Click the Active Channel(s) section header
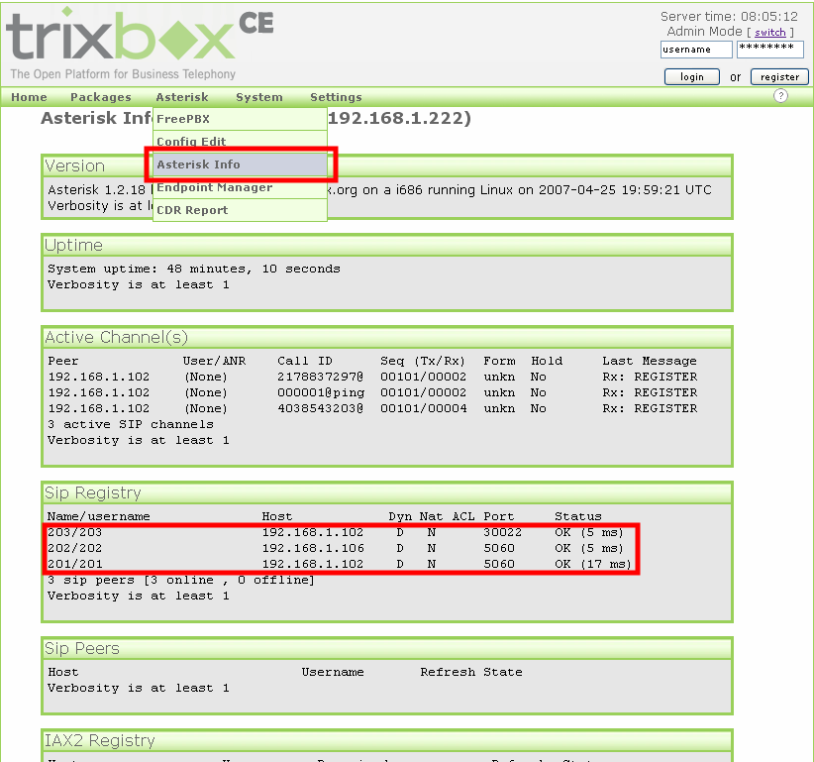Image resolution: width=814 pixels, height=762 pixels. 387,337
